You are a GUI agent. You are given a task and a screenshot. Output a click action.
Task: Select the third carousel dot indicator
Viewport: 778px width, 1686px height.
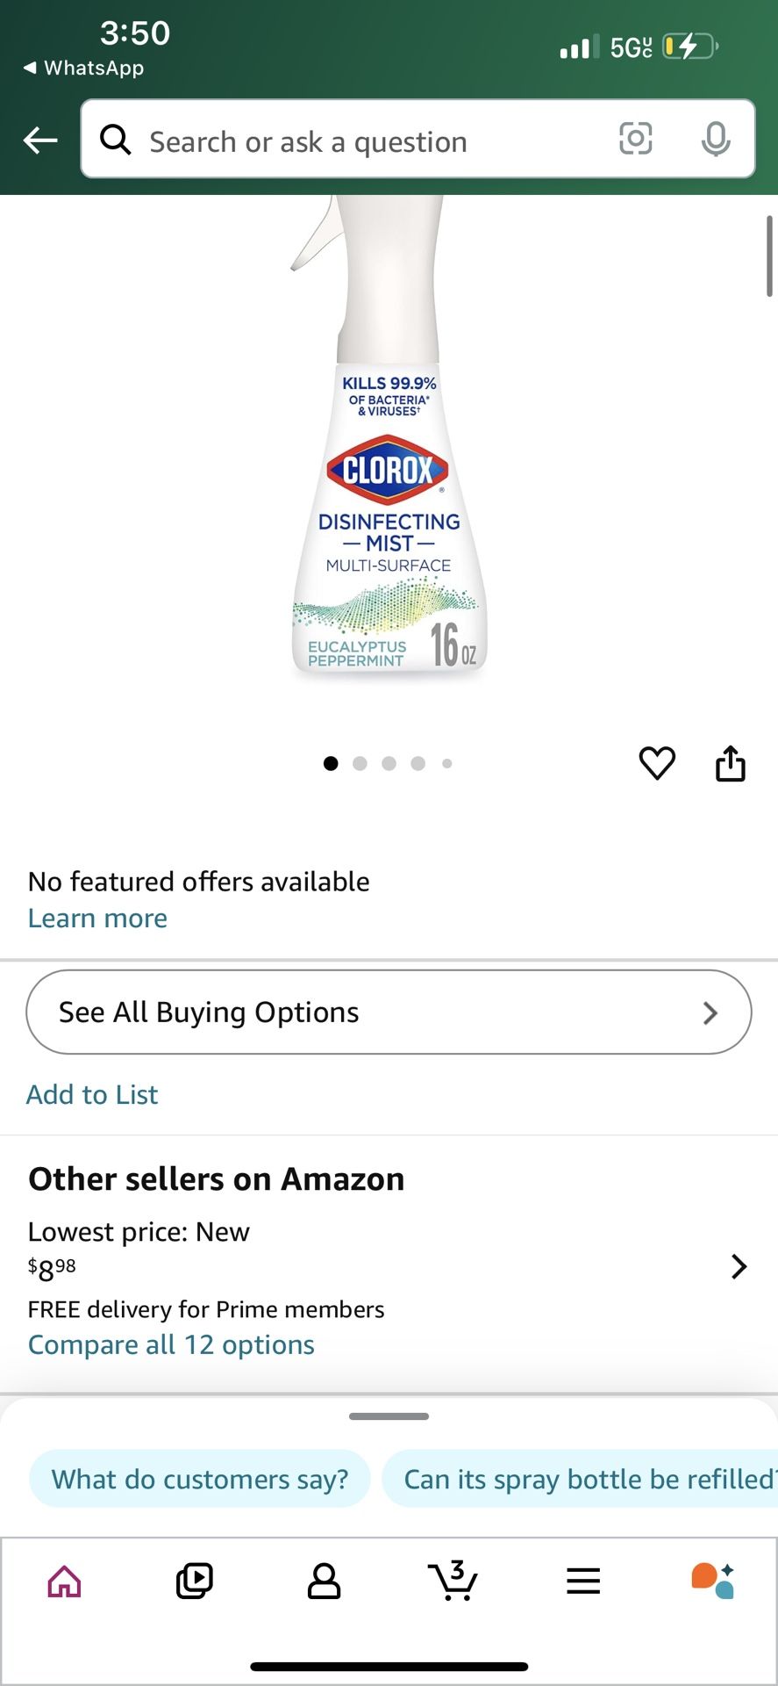389,763
